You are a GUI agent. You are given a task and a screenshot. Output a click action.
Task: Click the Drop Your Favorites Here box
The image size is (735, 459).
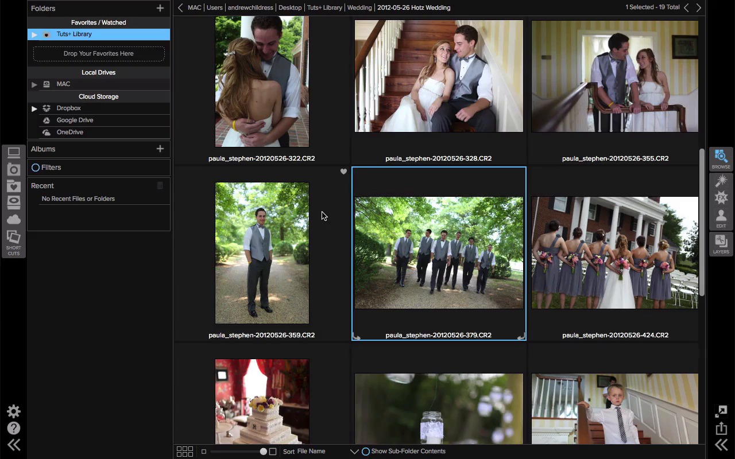pos(99,53)
